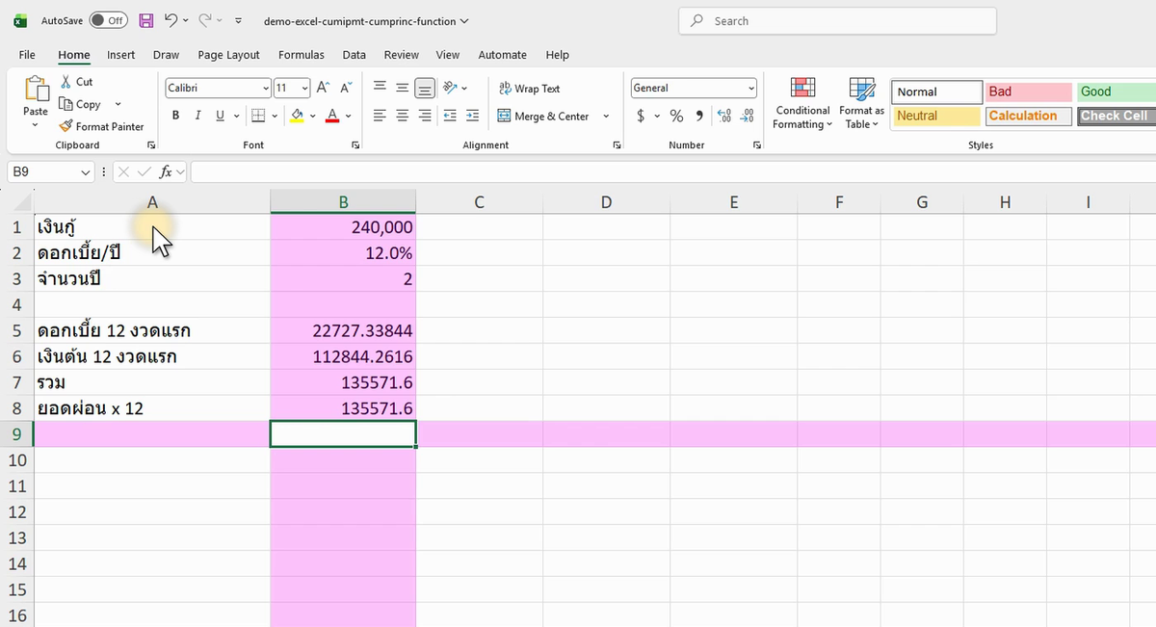Switch to the Formulas tab
This screenshot has width=1156, height=627.
click(x=302, y=55)
